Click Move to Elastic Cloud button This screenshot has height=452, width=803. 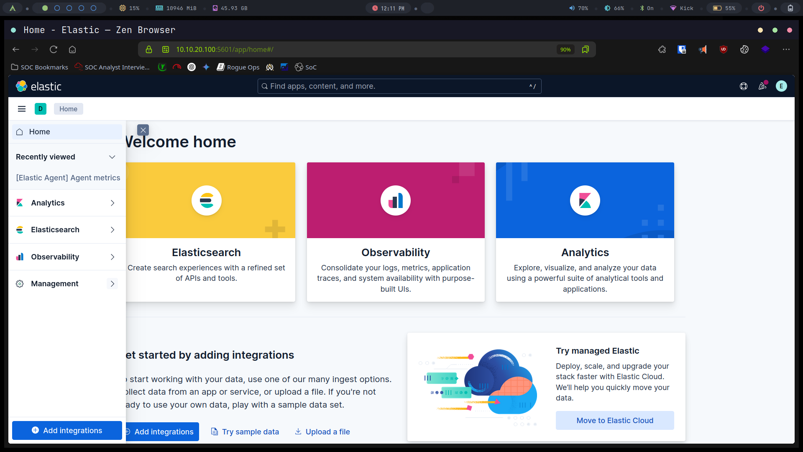coord(615,420)
